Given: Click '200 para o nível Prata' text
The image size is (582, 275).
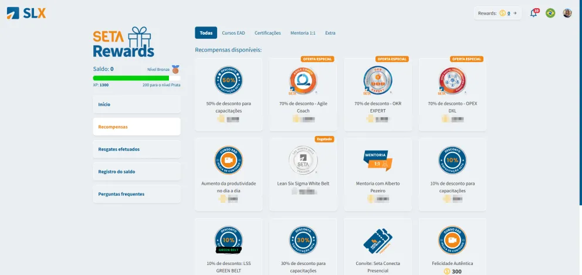Looking at the screenshot, I should pyautogui.click(x=161, y=85).
